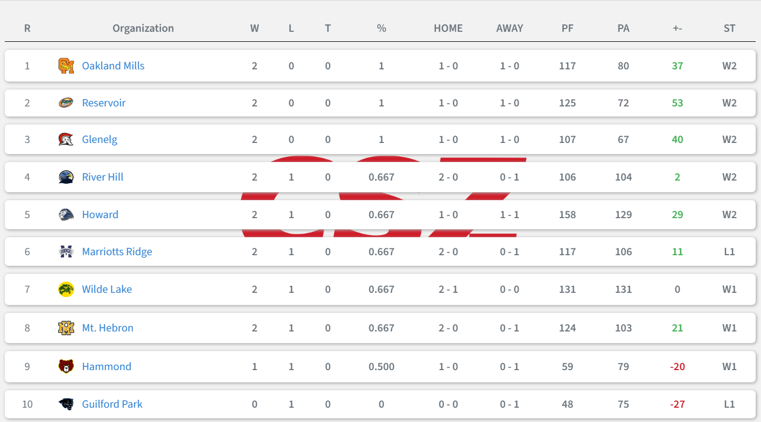Click the Mt. Hebron team logo
The height and width of the screenshot is (422, 761).
click(x=66, y=328)
